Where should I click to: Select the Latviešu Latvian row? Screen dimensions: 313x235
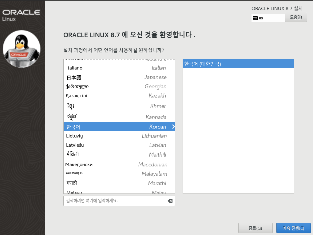[119, 145]
